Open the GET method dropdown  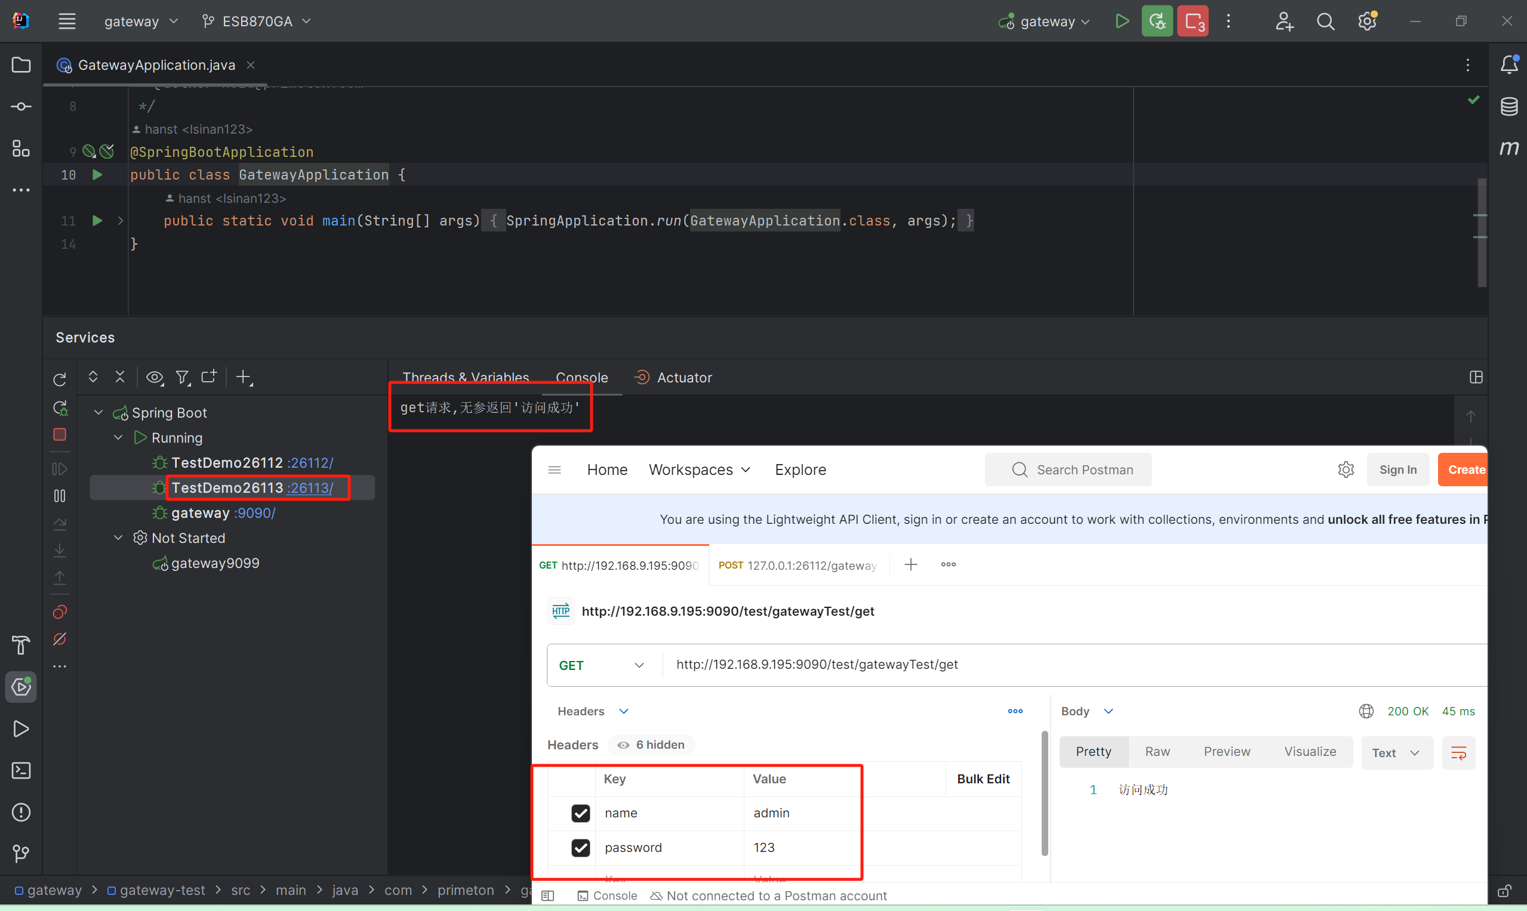point(601,665)
